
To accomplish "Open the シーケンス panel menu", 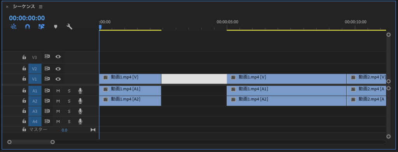I will (x=40, y=7).
